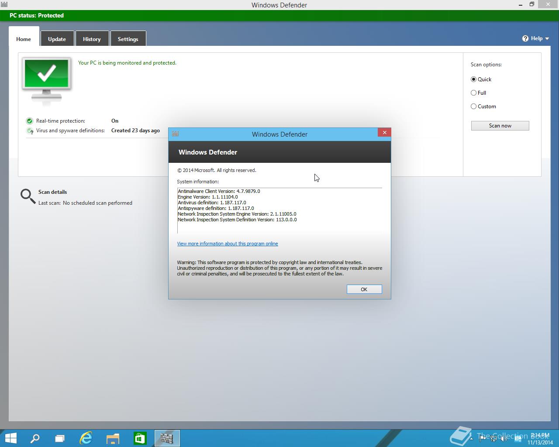
Task: Click the Real-time protection green check icon
Action: (30, 121)
